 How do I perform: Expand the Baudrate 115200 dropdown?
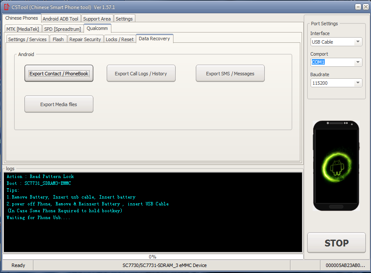(358, 83)
